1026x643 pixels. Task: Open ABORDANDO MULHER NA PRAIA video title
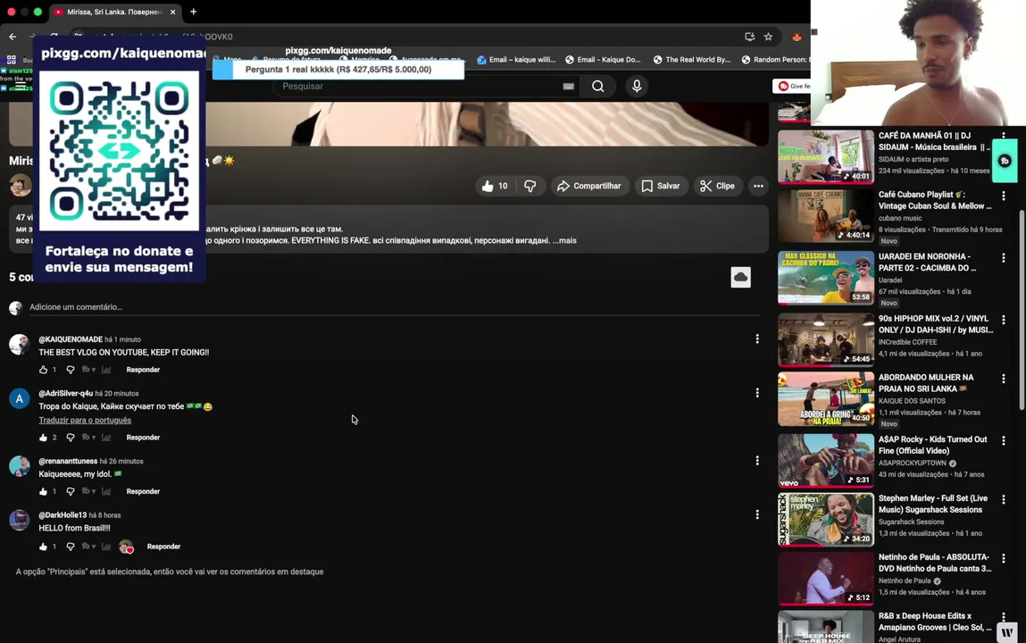[x=926, y=382]
